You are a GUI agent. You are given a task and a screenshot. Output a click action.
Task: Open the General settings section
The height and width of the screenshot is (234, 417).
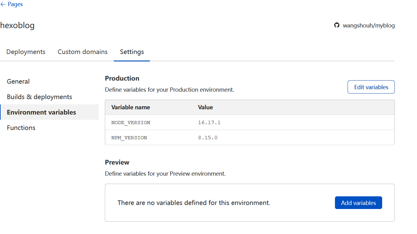pos(18,81)
